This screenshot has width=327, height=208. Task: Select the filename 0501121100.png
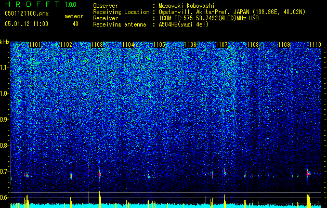(x=27, y=14)
